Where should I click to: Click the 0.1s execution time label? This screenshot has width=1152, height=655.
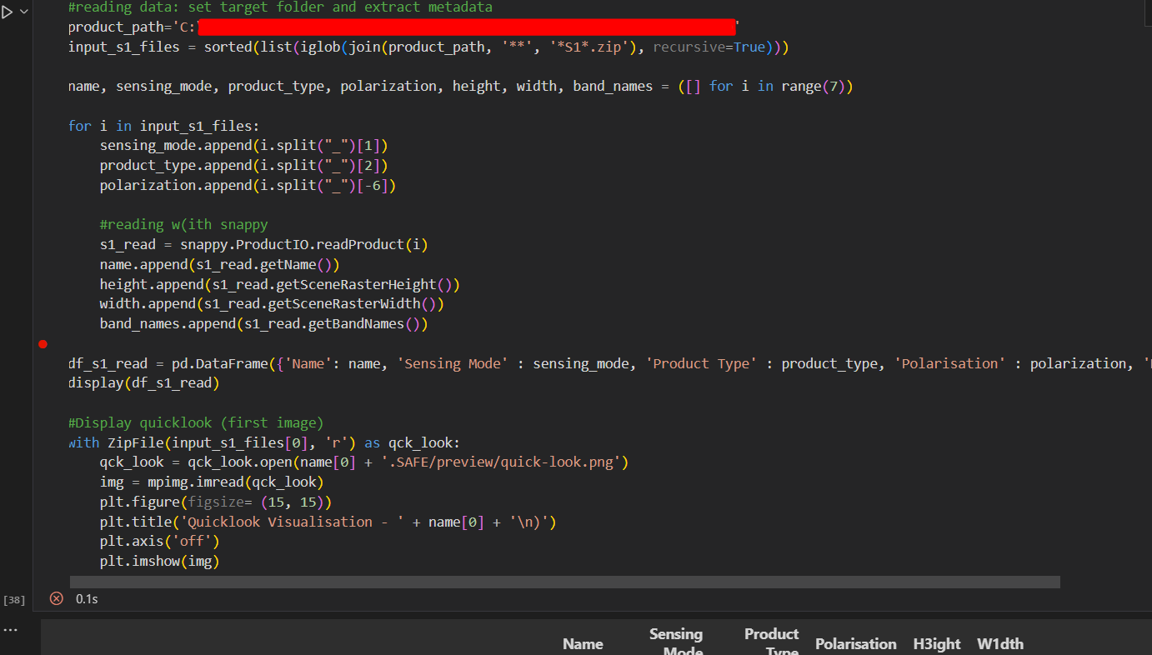pos(88,598)
